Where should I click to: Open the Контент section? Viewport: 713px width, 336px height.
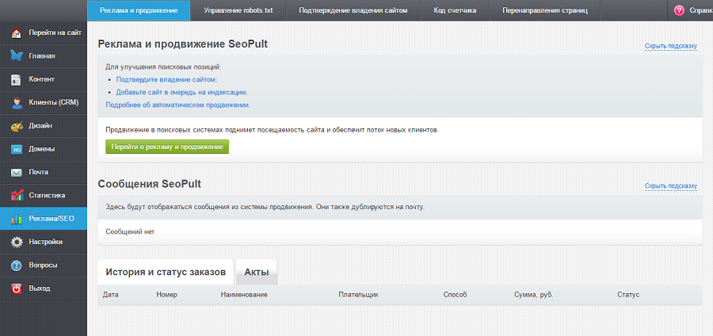[x=41, y=79]
